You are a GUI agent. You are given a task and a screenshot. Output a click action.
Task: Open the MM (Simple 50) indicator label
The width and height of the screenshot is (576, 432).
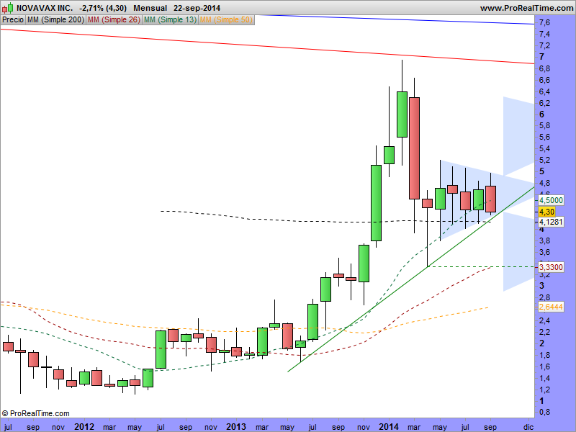point(226,20)
